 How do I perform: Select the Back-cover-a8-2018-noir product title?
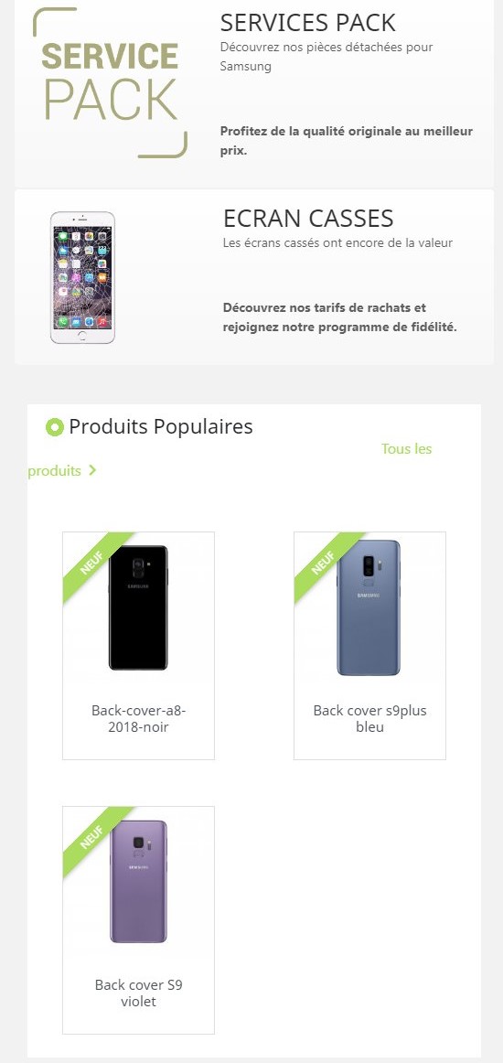coord(138,719)
